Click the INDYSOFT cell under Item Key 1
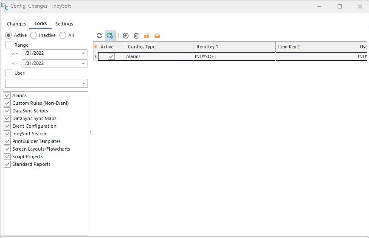 pos(234,56)
